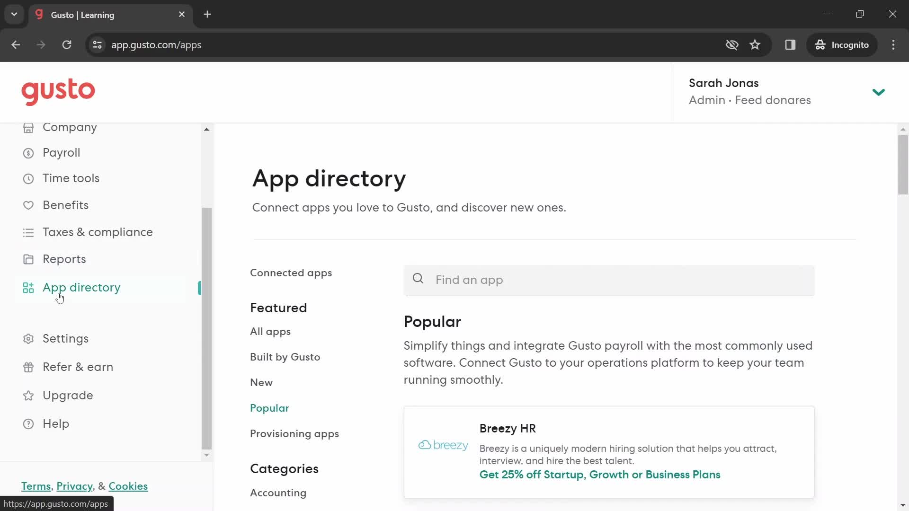Open the Terms link

coord(36,486)
